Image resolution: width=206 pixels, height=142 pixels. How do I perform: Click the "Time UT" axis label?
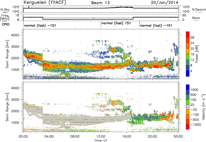click(101, 140)
